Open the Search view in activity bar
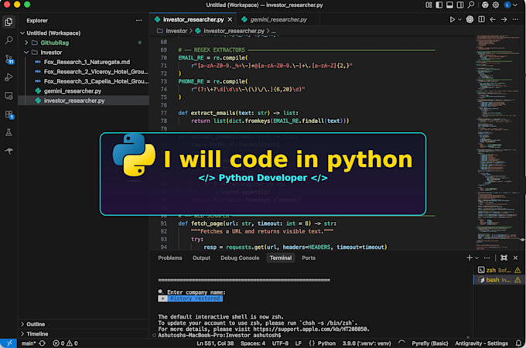 click(x=9, y=40)
